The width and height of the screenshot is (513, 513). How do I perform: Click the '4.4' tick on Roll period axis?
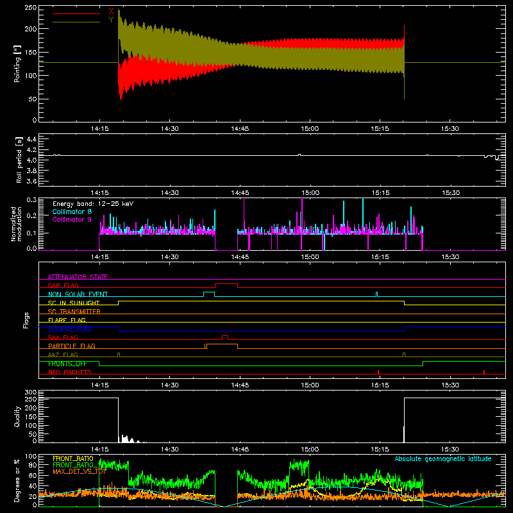[x=31, y=139]
